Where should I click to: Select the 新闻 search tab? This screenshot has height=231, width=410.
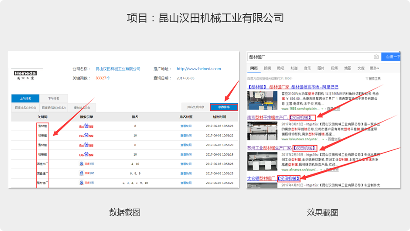pyautogui.click(x=267, y=68)
